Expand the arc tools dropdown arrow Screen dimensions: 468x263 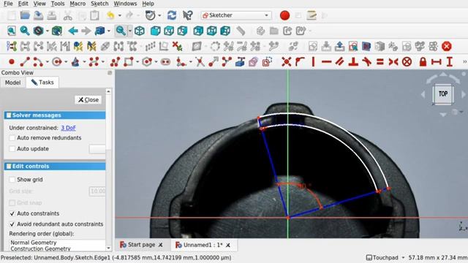tap(47, 62)
